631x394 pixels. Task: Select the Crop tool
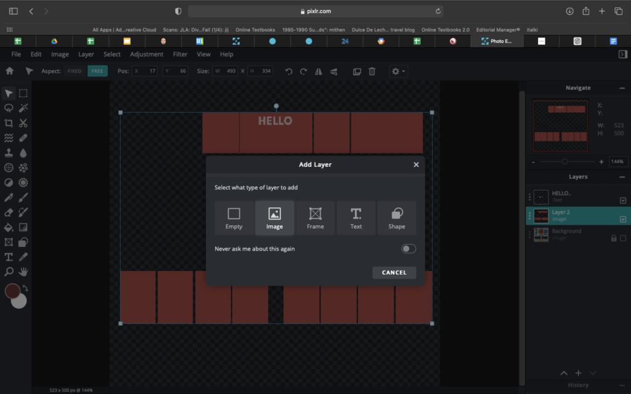pyautogui.click(x=9, y=123)
